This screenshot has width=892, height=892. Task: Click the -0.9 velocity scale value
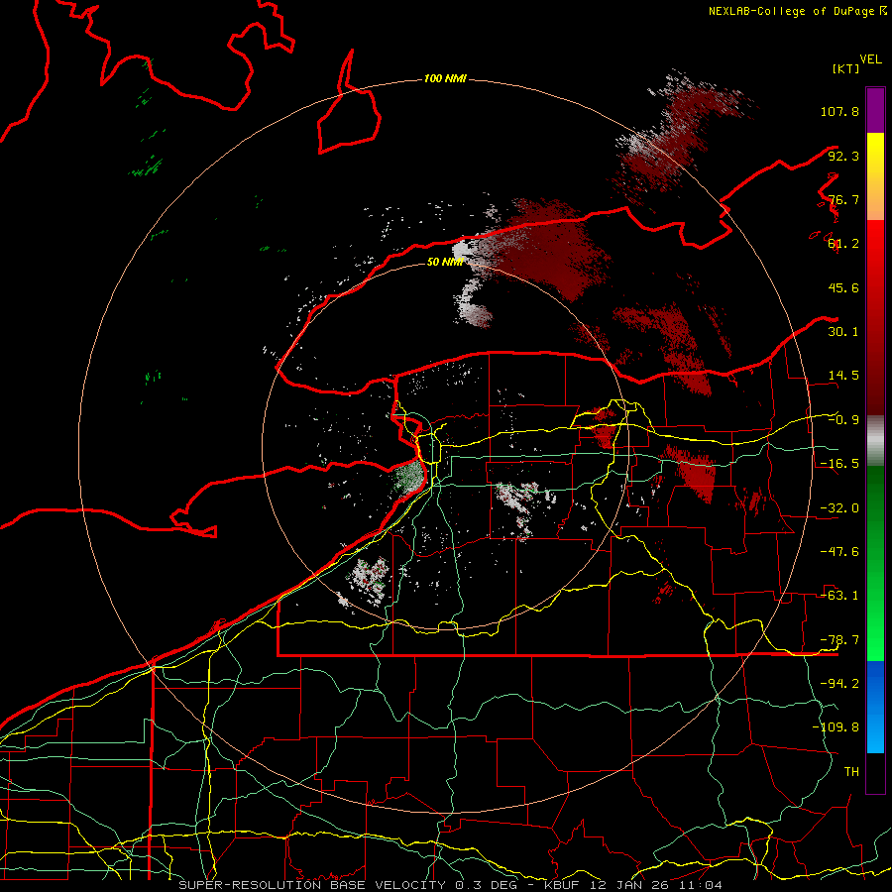(x=843, y=420)
